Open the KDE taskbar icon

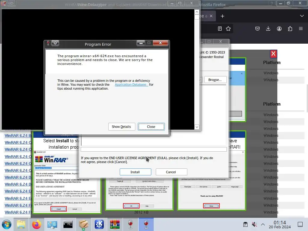point(99,224)
